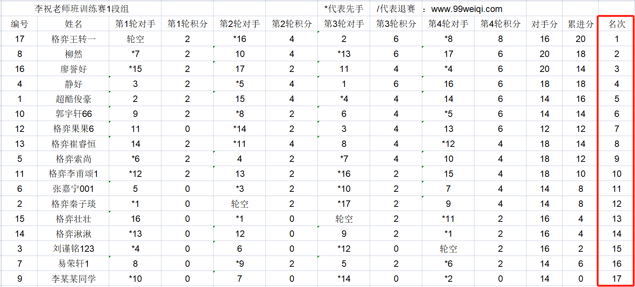Click the 第3轮对手 header cell

(x=344, y=24)
